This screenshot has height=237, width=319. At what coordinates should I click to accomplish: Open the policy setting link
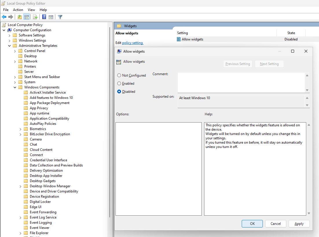pos(133,43)
